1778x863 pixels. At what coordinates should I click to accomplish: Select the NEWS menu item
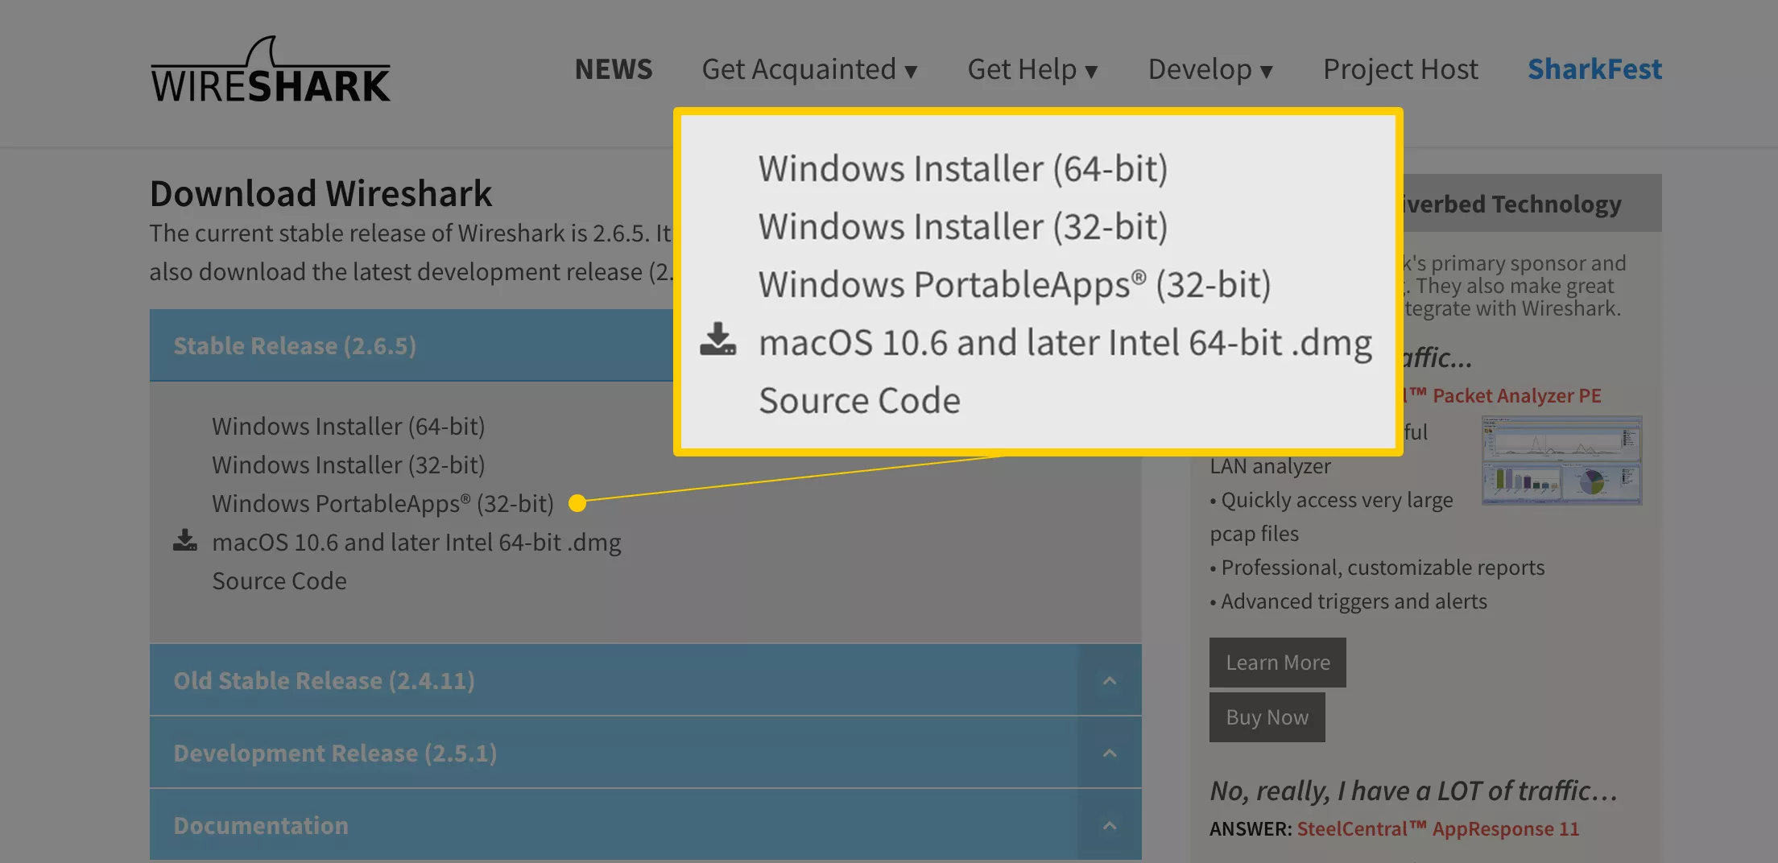pos(613,70)
